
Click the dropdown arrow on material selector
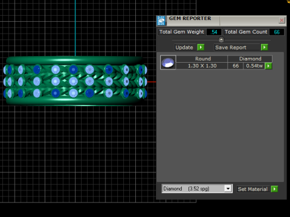pos(228,189)
